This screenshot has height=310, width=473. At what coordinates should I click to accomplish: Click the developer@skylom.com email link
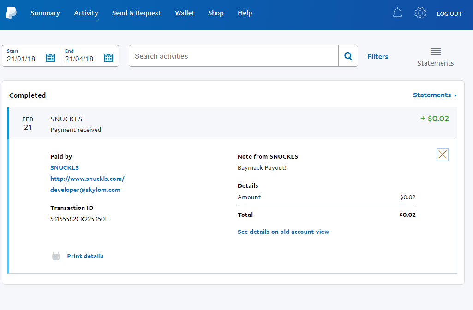click(x=85, y=190)
